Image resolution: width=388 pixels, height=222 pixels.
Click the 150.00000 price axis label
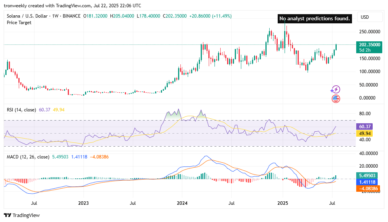pyautogui.click(x=370, y=58)
